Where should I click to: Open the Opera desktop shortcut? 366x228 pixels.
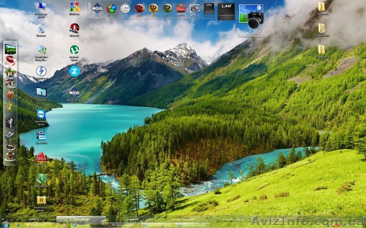(x=74, y=28)
